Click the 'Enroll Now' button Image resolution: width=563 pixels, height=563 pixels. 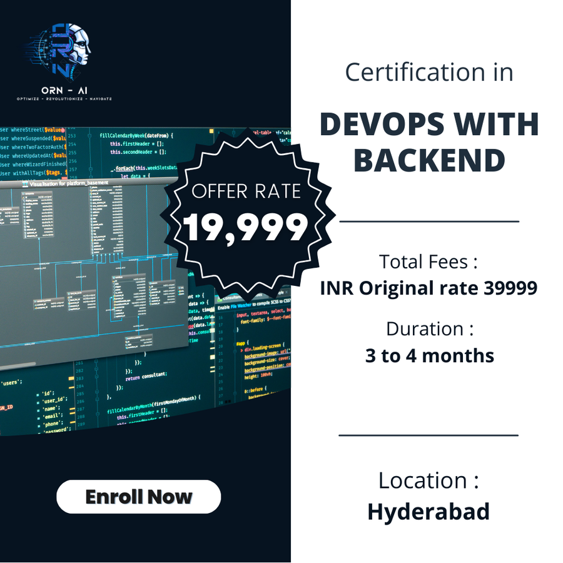139,497
